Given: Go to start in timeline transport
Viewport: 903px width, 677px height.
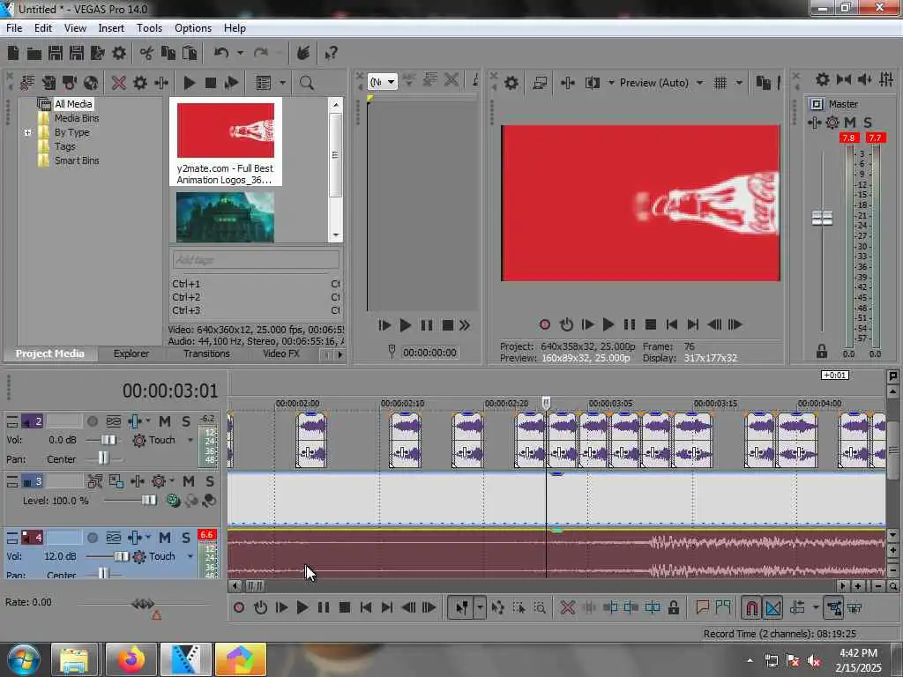Looking at the screenshot, I should tap(366, 607).
